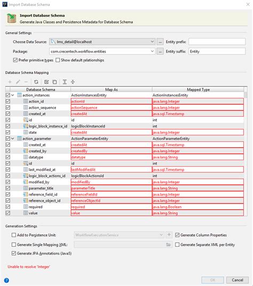Click the browse button next to Package field
The width and height of the screenshot is (253, 286).
tap(160, 51)
